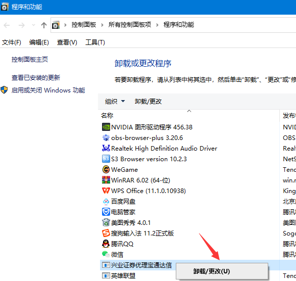Open 启用或关闭 Windows 功能 link
This screenshot has width=296, height=281.
[48, 90]
